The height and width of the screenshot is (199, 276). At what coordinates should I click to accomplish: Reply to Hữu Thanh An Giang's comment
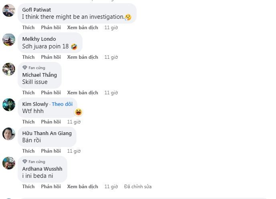(50, 151)
